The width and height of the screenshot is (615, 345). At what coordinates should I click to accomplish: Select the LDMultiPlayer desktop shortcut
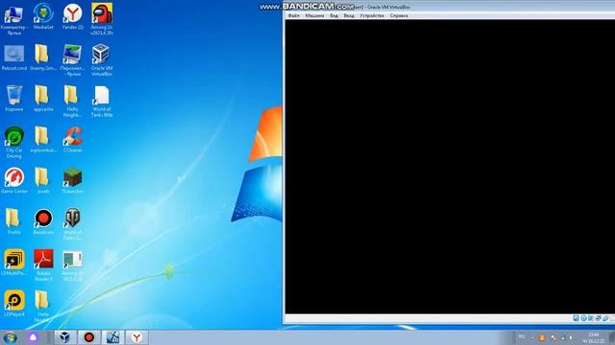tap(14, 263)
